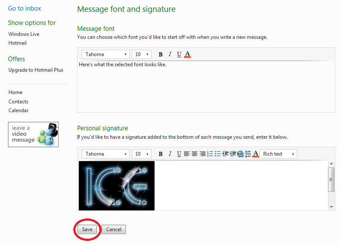339x245 pixels.
Task: Click the Cancel button
Action: (x=114, y=229)
